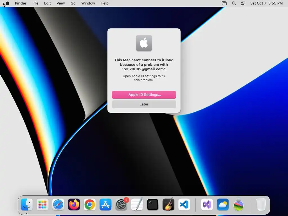The image size is (288, 216).
Task: Open Spotlight search magnifier
Action: 234,3
